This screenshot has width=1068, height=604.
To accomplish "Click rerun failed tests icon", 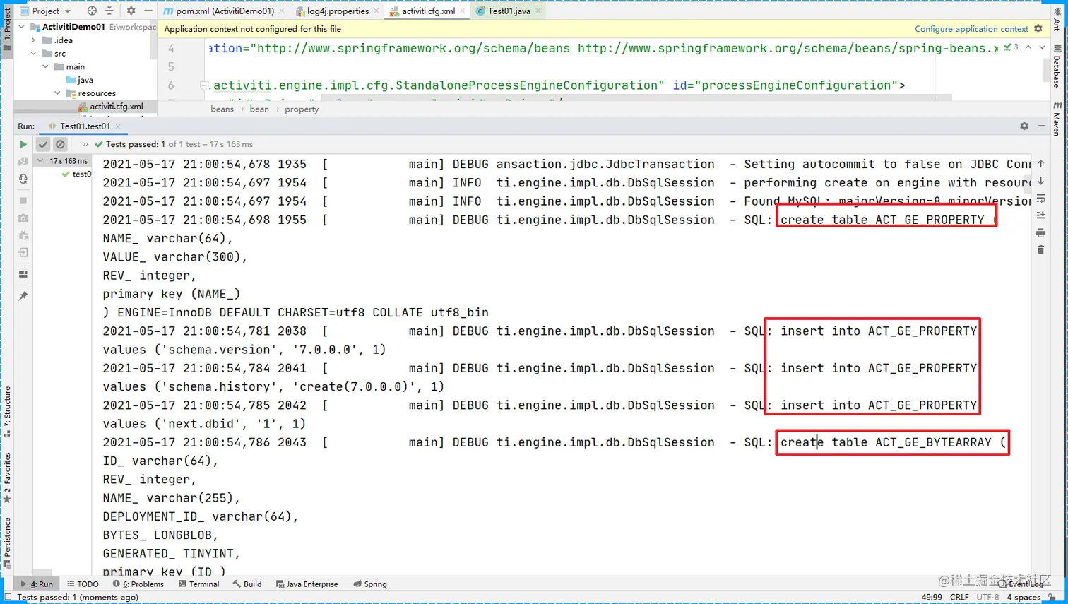I will 23,162.
